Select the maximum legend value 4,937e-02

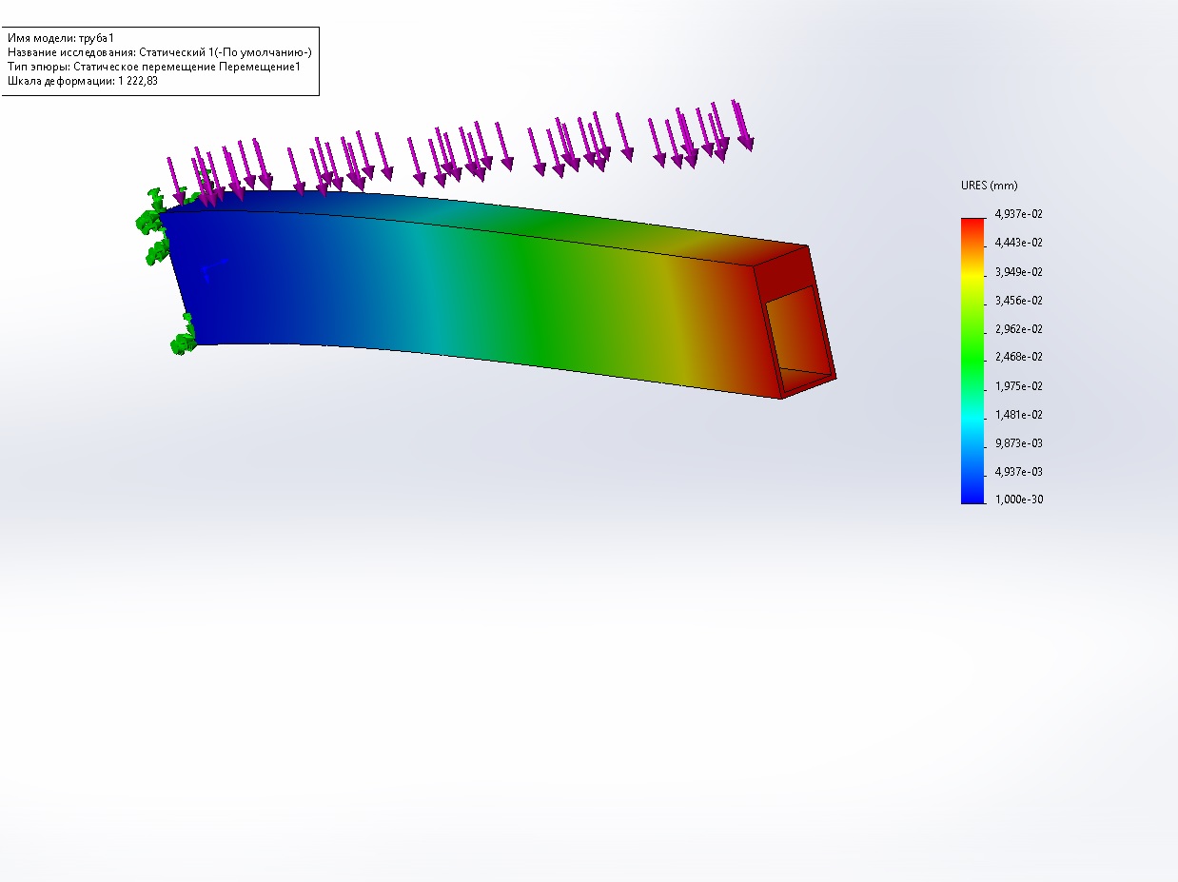1018,214
